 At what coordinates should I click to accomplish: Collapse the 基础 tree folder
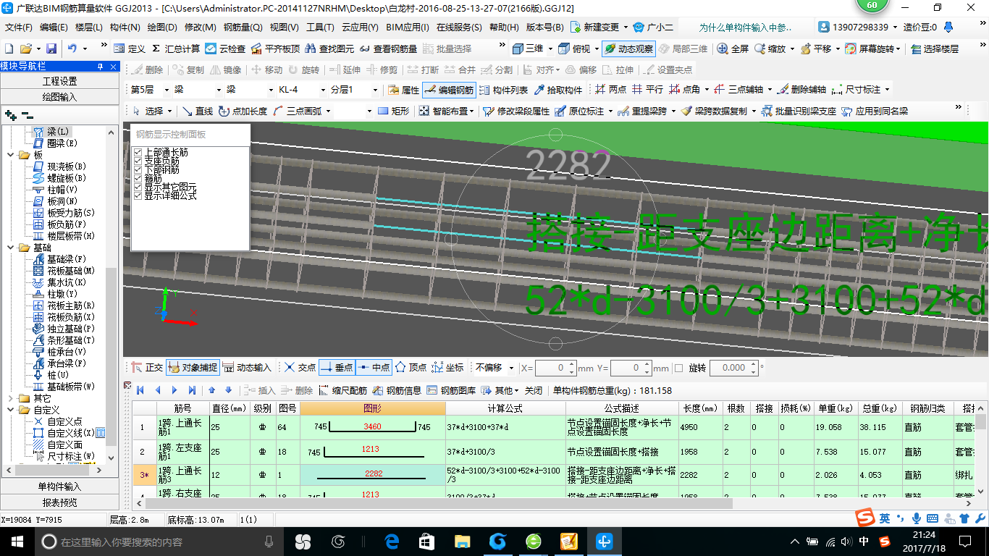11,248
